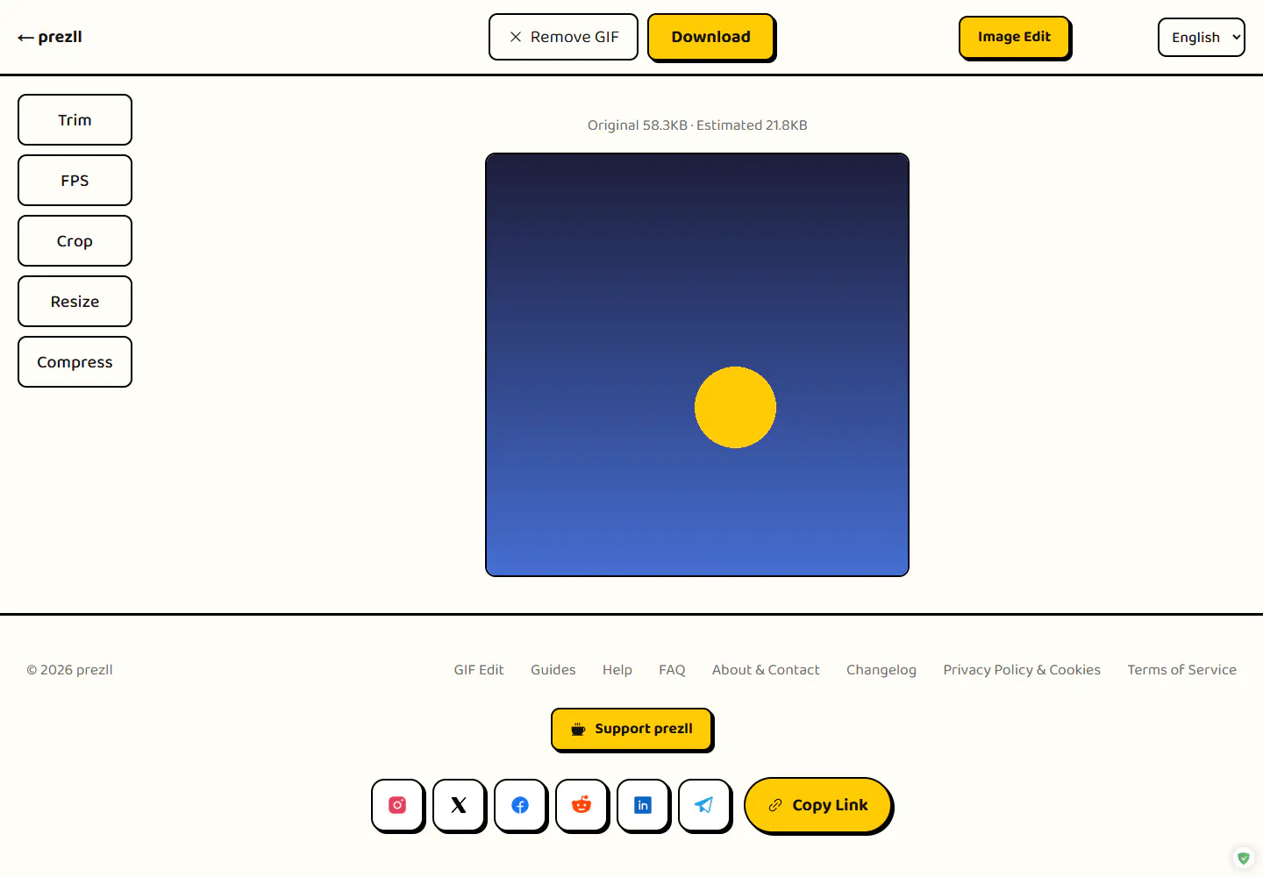
Task: Open the Changelog link
Action: point(881,670)
